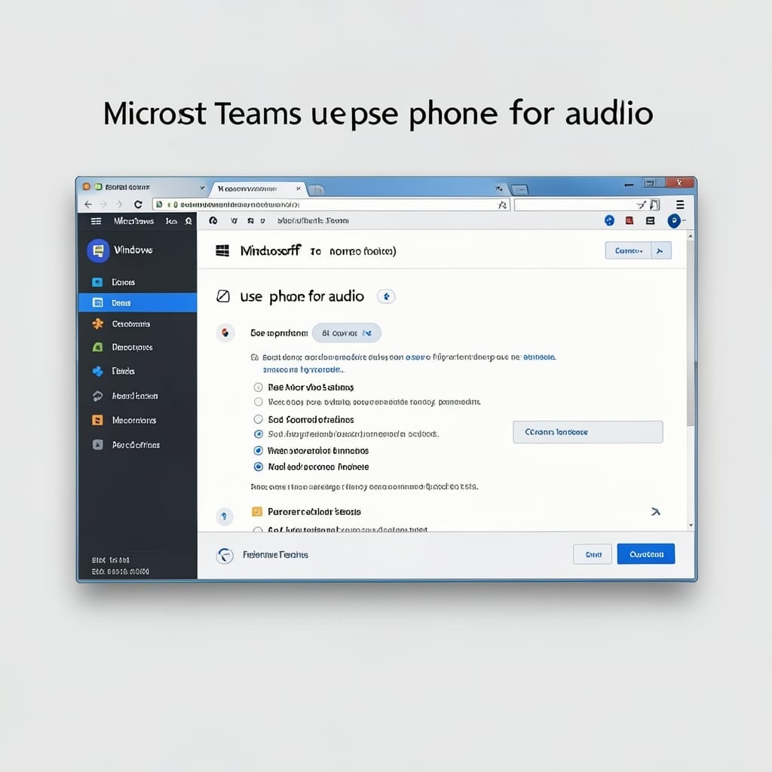Click the black square icon beside the profile avatar
772x772 pixels.
point(651,221)
